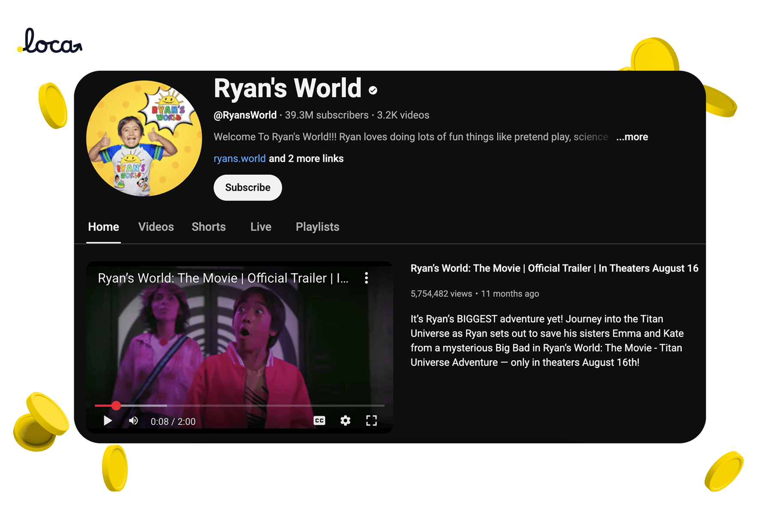
Task: Show the 'and 2 more links' list
Action: pyautogui.click(x=306, y=158)
